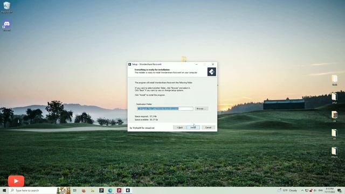
Task: Click Browse to choose another destination folder
Action: [x=201, y=109]
